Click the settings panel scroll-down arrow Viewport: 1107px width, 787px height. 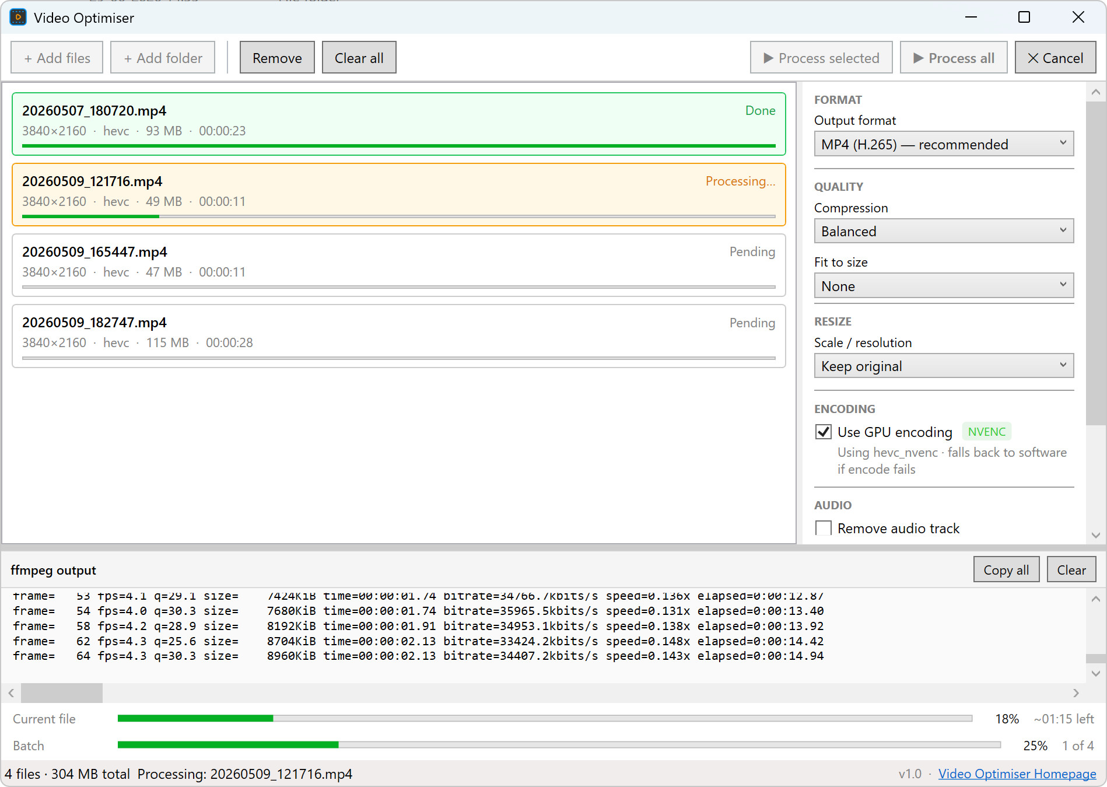[x=1095, y=535]
